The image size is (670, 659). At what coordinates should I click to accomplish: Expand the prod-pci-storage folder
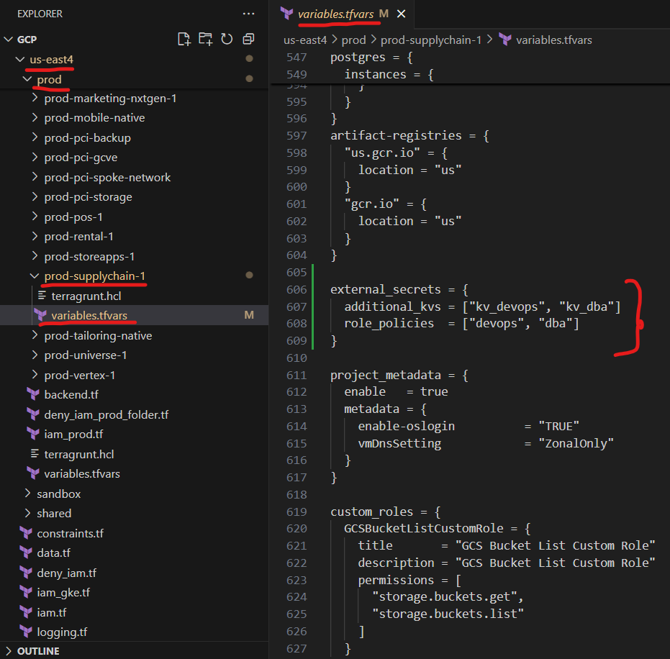tap(88, 196)
